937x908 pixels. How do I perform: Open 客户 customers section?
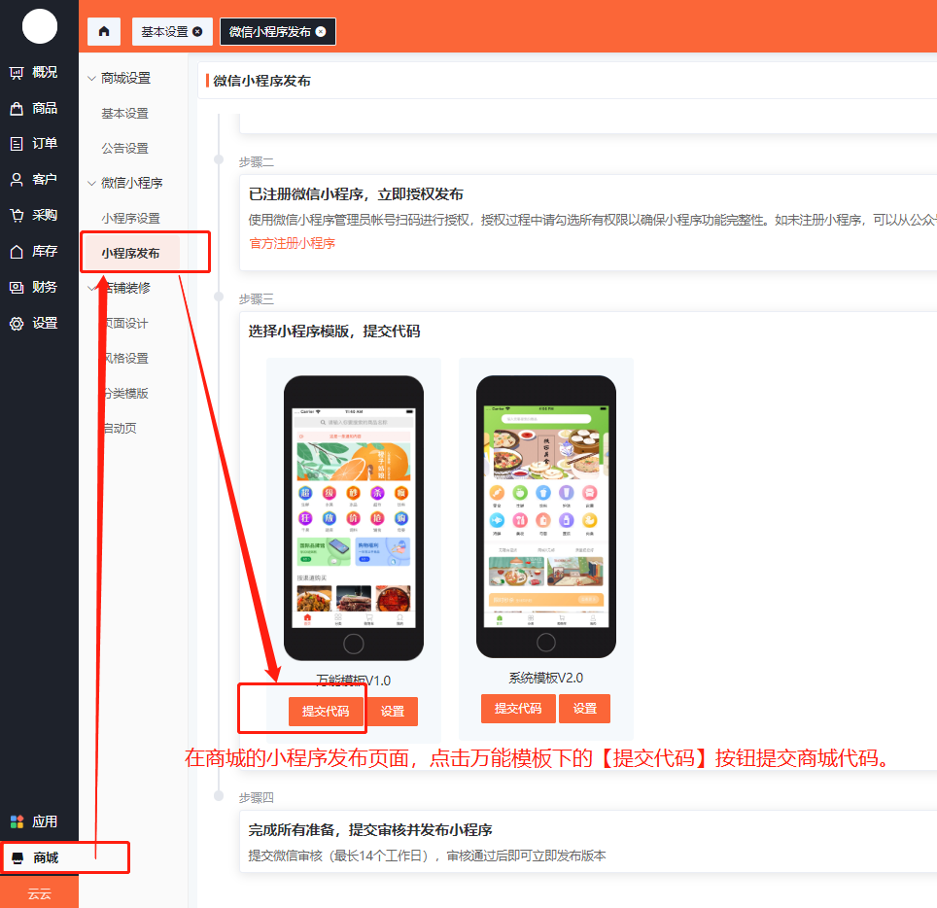[34, 180]
